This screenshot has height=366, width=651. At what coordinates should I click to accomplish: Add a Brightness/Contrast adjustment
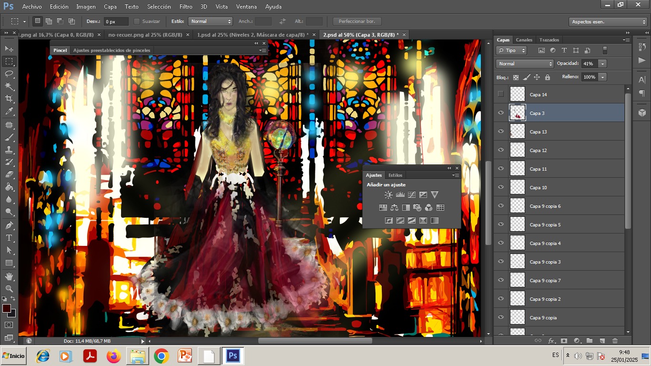(x=388, y=194)
